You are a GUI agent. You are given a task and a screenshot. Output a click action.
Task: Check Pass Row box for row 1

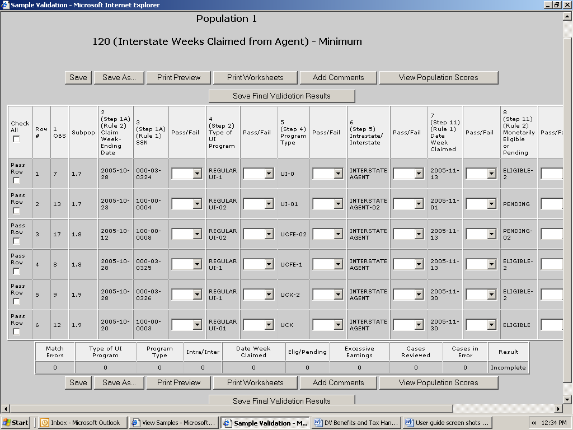16,181
